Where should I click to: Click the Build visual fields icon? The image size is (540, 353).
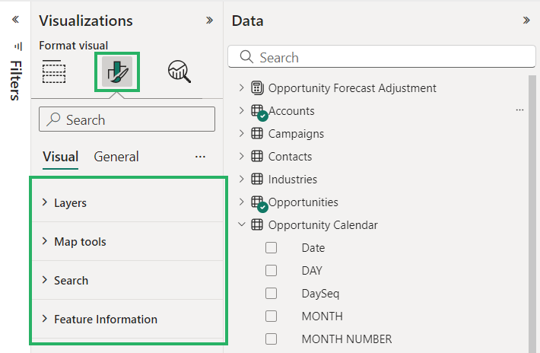(54, 72)
